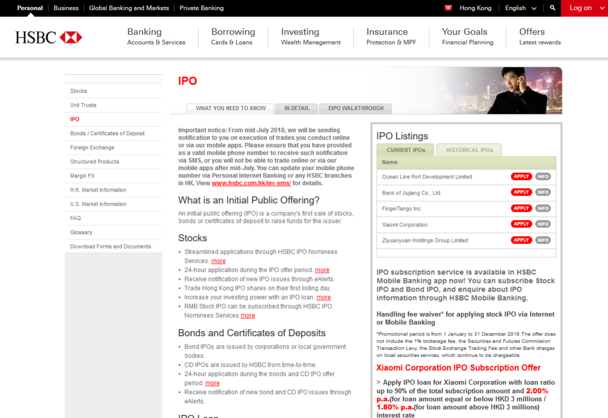608x418 pixels.
Task: Select Unit Trusts in the sidebar
Action: pyautogui.click(x=83, y=105)
